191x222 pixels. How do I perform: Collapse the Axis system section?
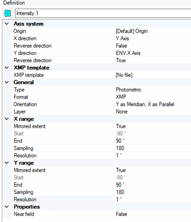click(7, 24)
